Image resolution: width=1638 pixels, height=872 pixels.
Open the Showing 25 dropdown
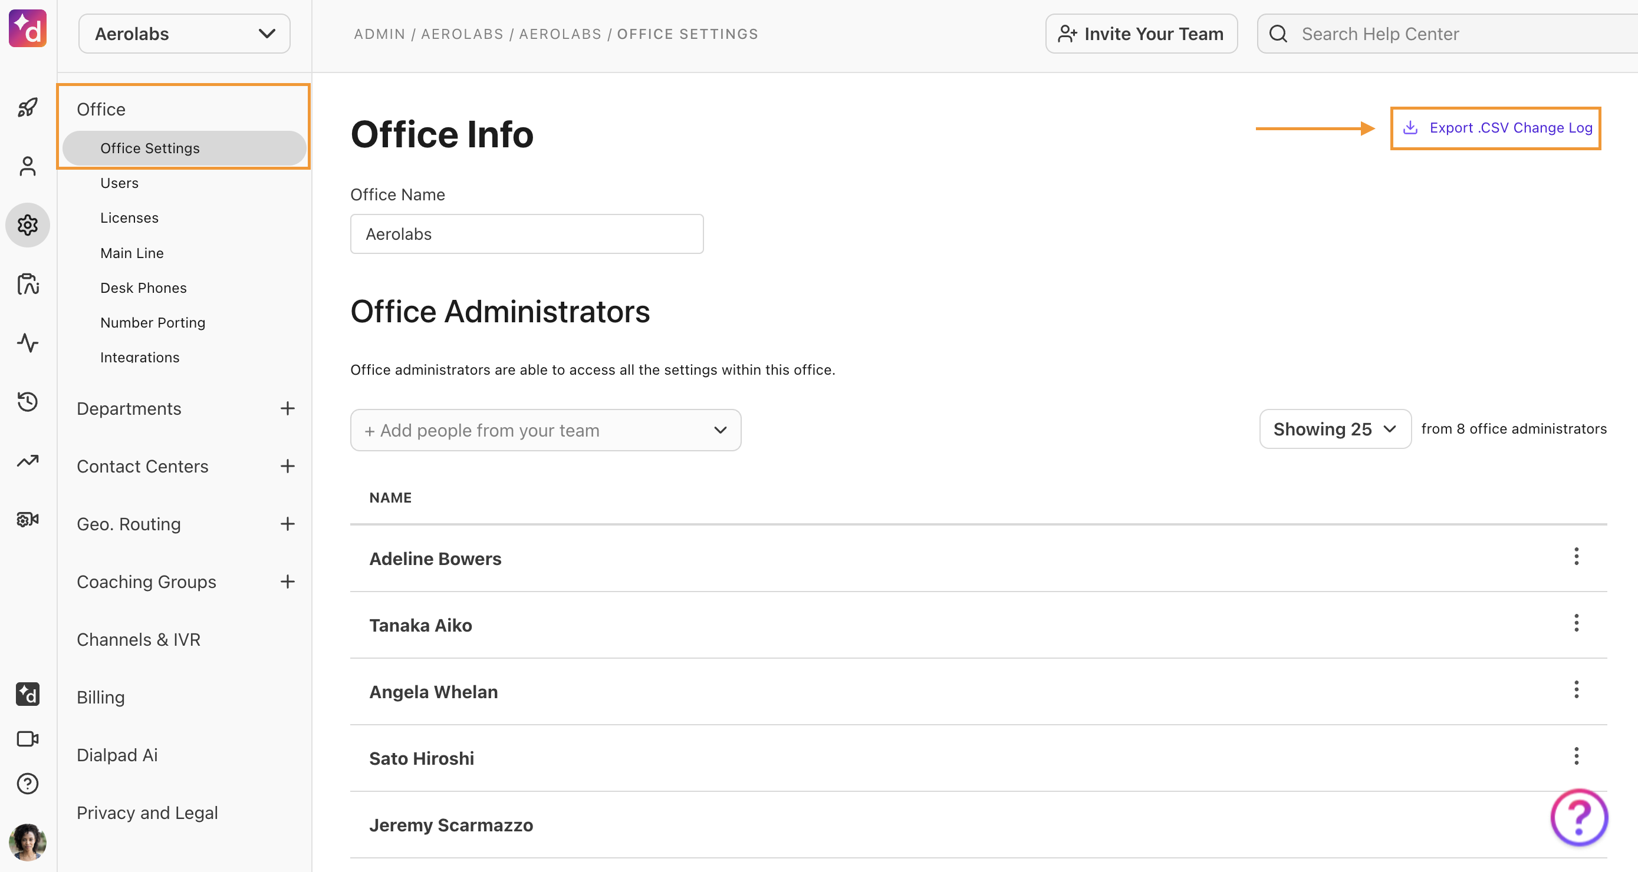click(x=1335, y=429)
